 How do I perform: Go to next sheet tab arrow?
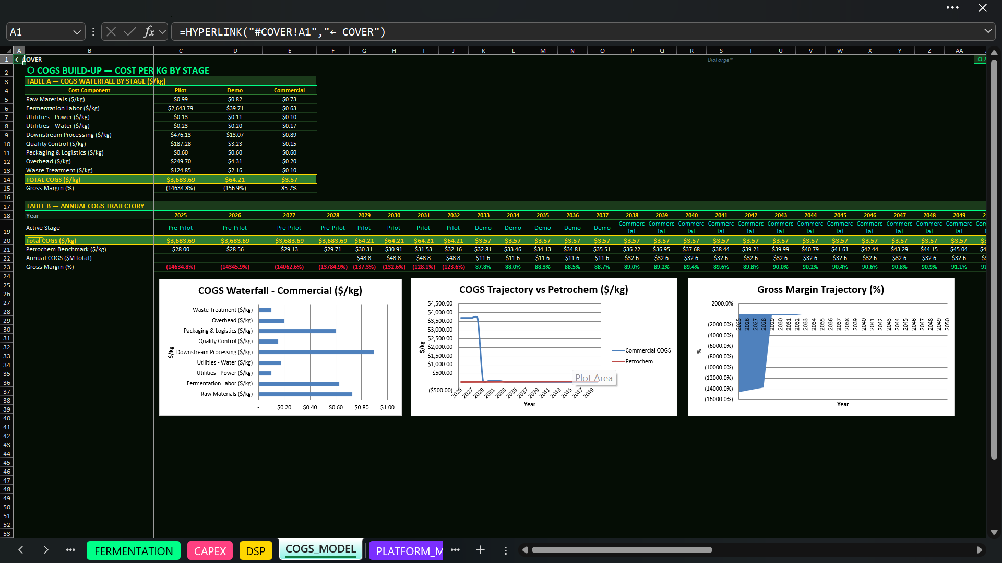tap(46, 550)
